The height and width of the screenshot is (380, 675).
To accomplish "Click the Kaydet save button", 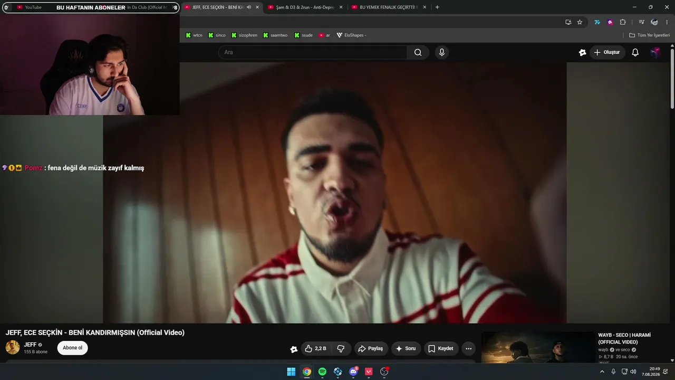I will (x=441, y=348).
